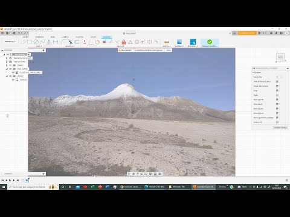Viewport: 290px width, 217px height.
Task: Toggle the Show profile checkbox
Action: tap(277, 99)
